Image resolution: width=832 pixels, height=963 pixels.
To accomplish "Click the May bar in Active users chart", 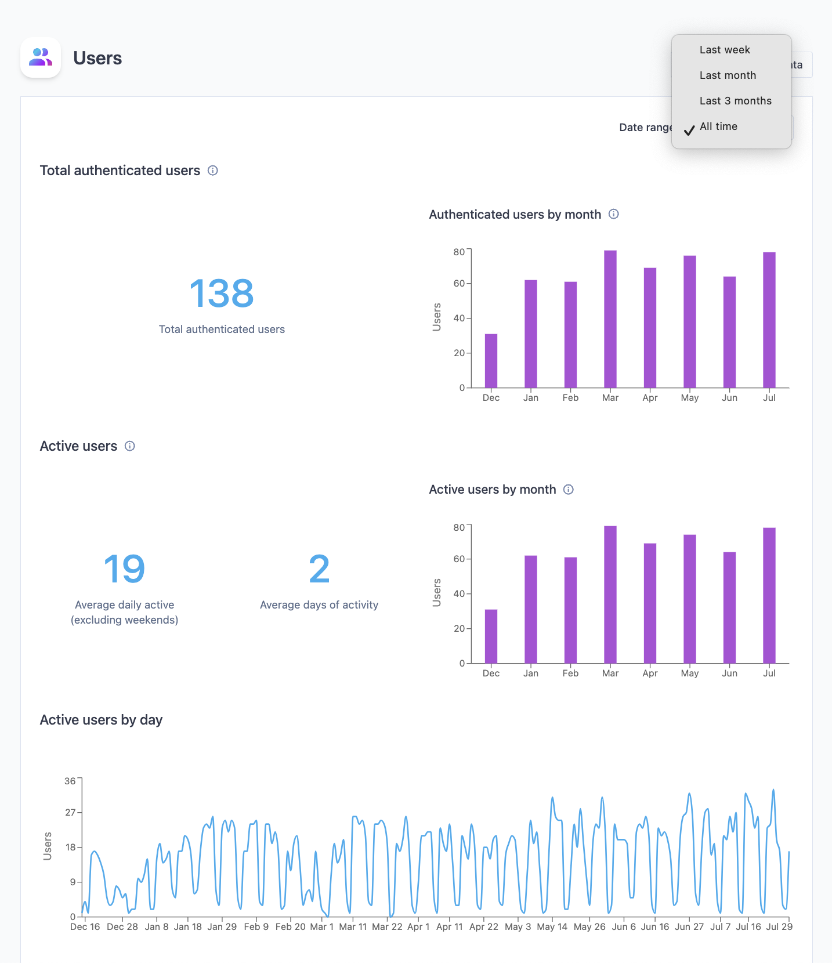I will 690,599.
